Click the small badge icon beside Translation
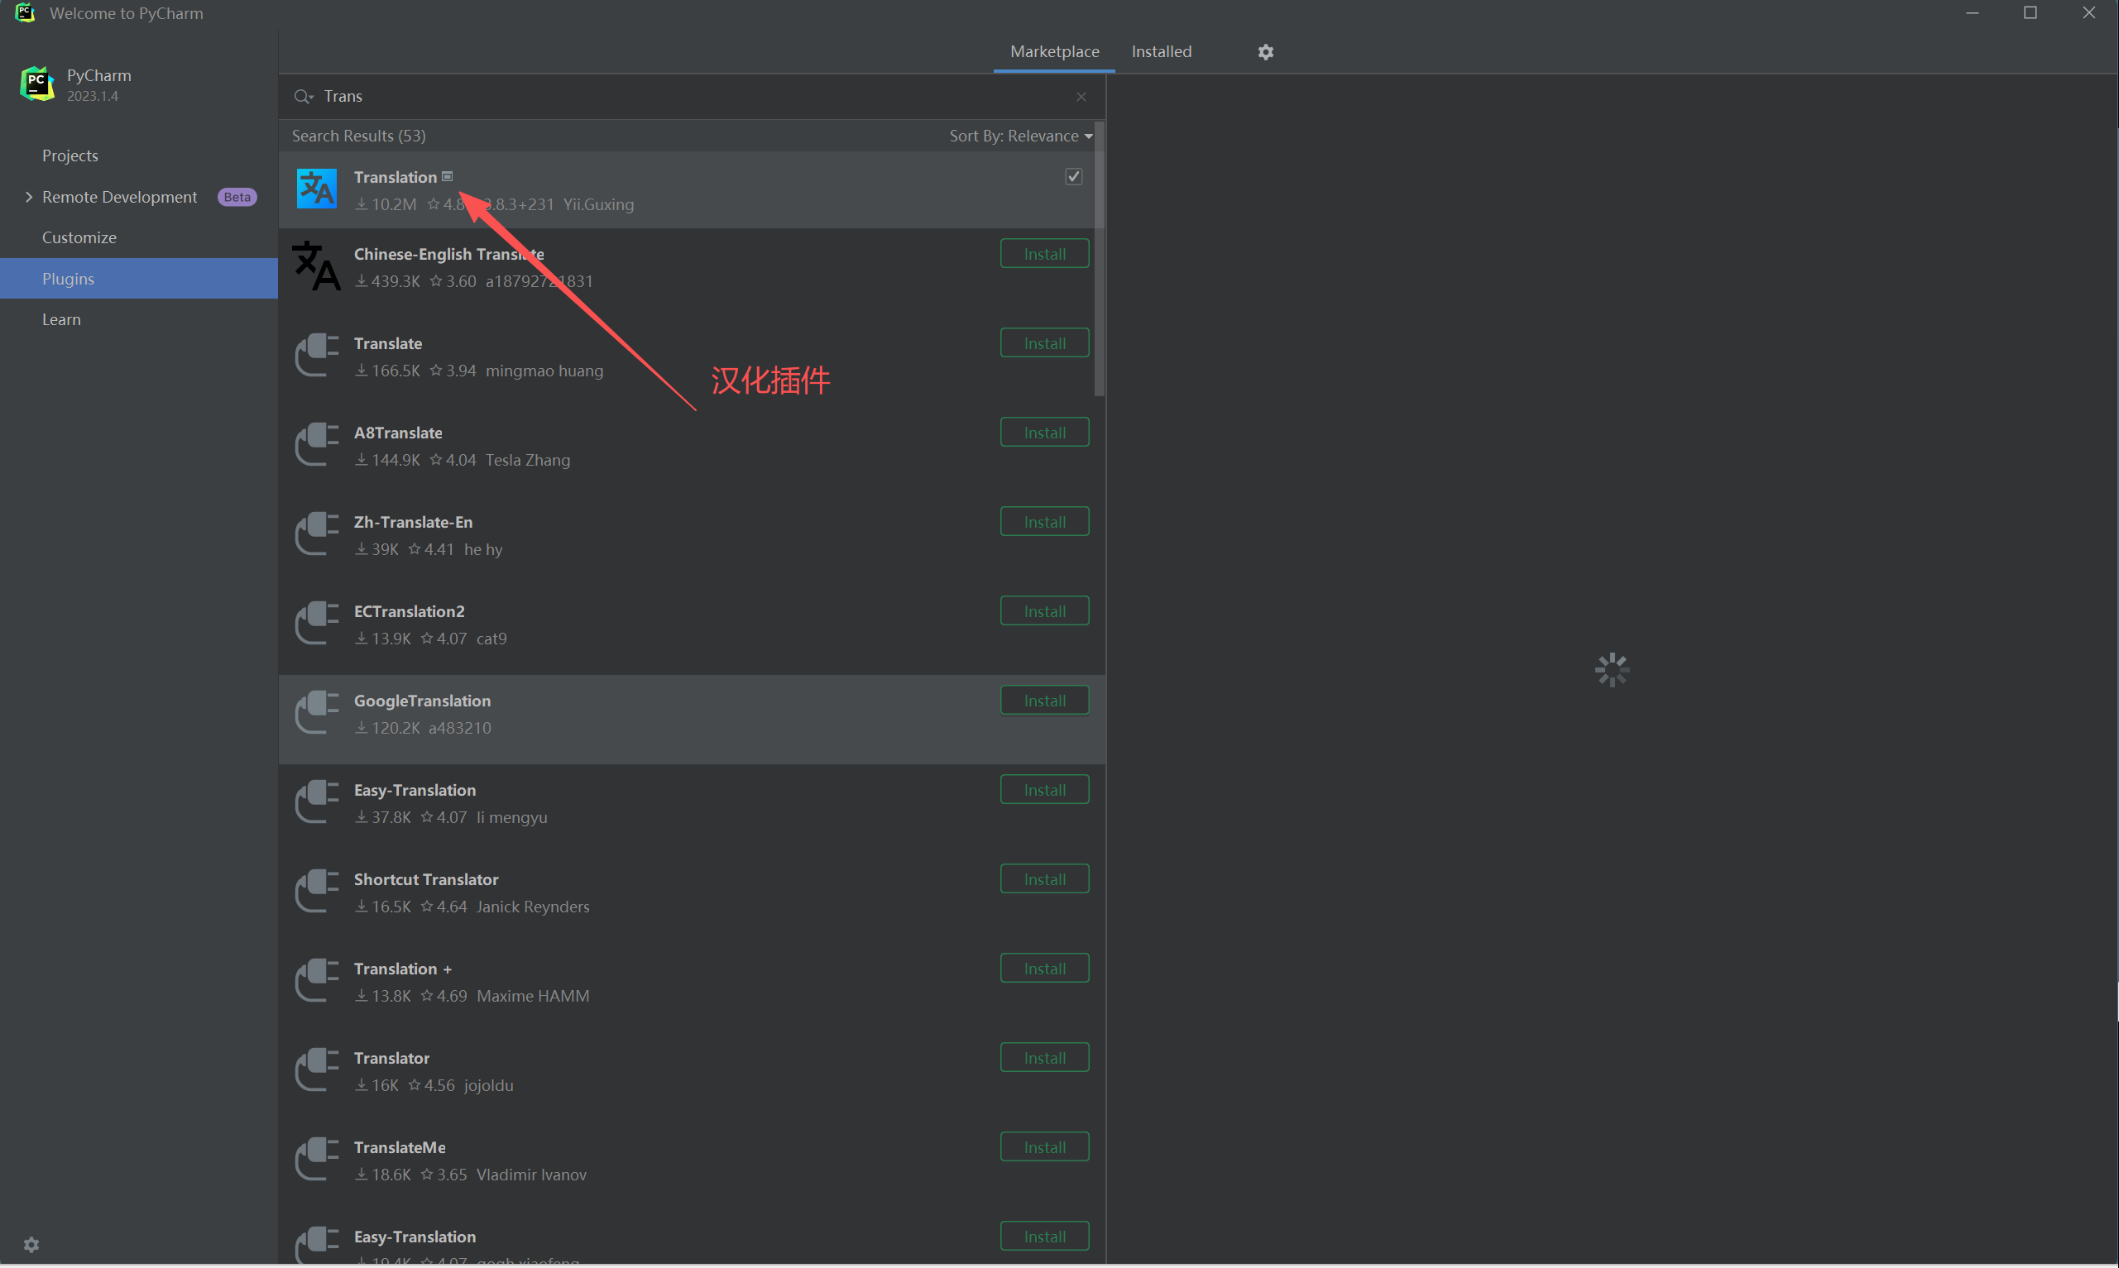 pyautogui.click(x=447, y=176)
